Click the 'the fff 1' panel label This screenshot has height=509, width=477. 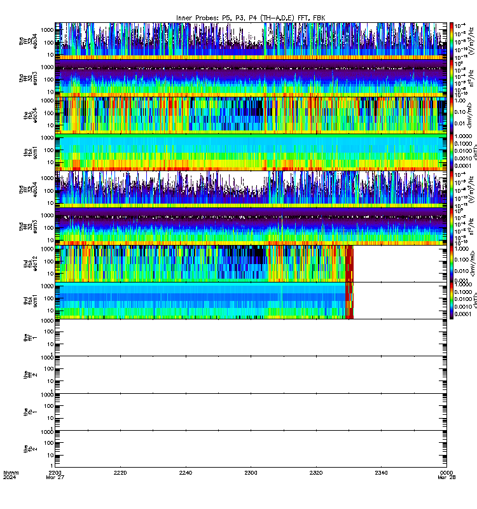tap(31, 338)
